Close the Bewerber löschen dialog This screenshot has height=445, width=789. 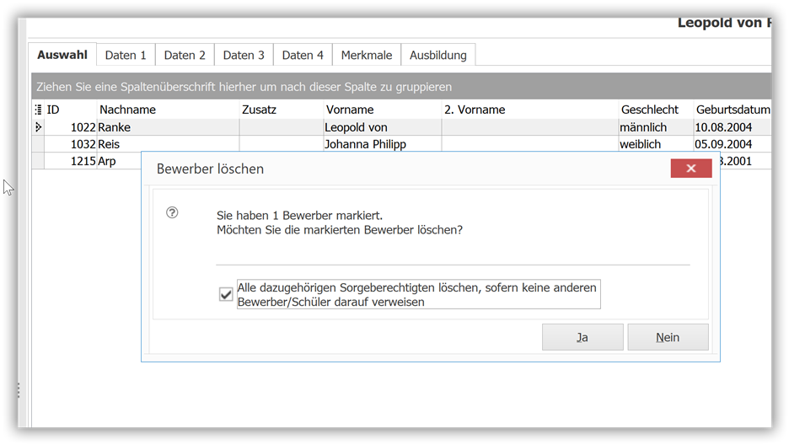691,169
